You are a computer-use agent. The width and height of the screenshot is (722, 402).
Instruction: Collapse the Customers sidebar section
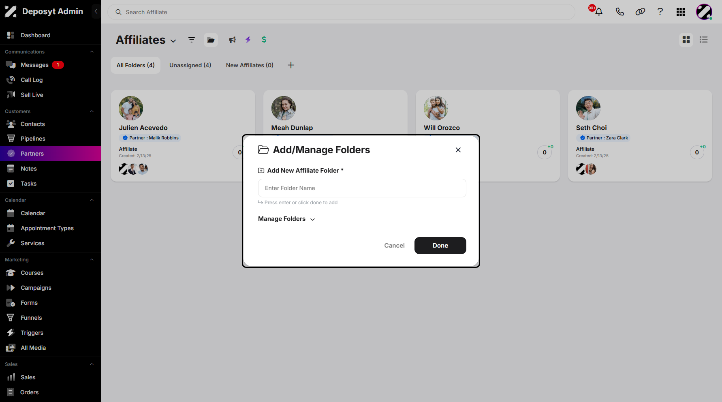point(92,111)
